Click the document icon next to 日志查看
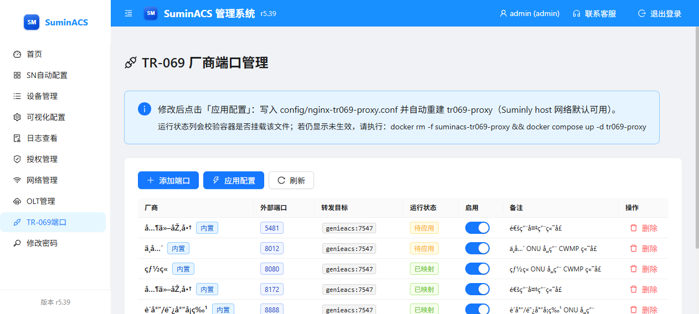The width and height of the screenshot is (699, 314). pos(17,138)
